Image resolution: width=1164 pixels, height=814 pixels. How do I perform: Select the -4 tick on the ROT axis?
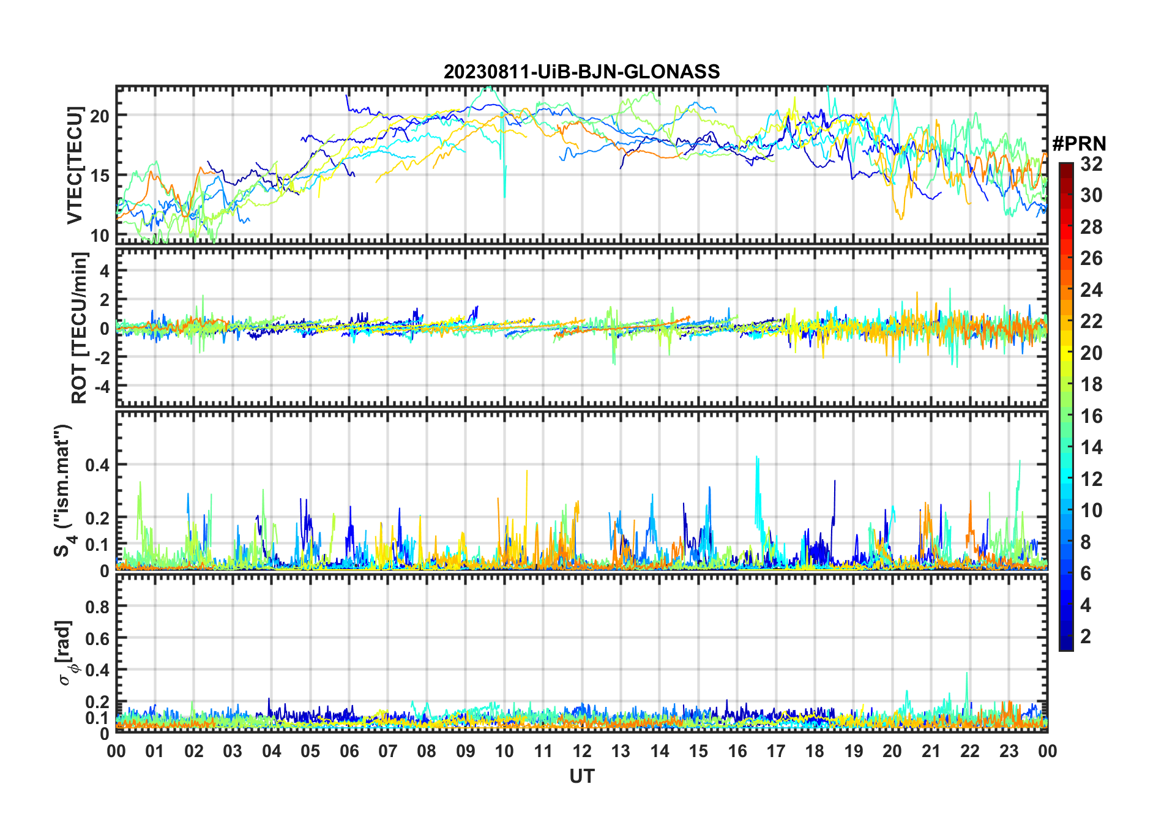point(103,387)
